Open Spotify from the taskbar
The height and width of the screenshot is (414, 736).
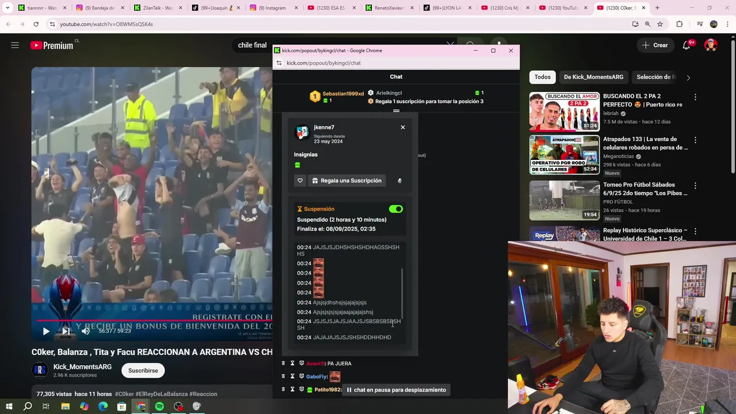(159, 407)
